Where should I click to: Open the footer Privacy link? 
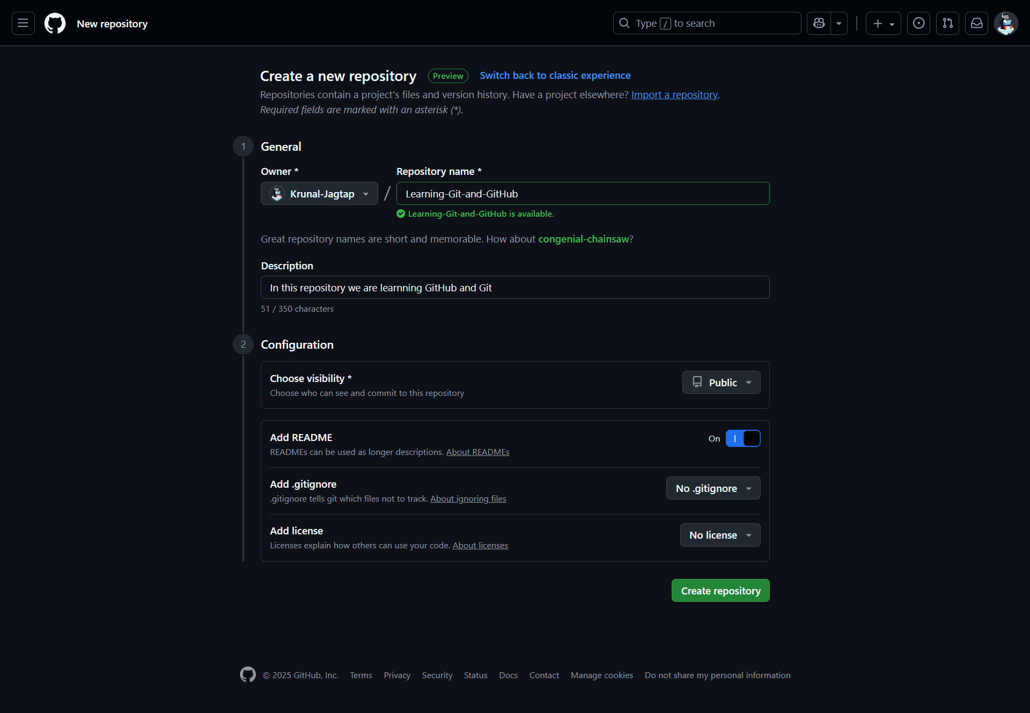[x=397, y=675]
